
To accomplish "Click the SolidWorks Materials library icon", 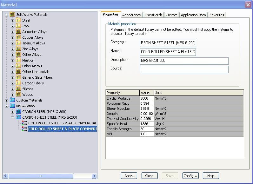I will pos(12,15).
